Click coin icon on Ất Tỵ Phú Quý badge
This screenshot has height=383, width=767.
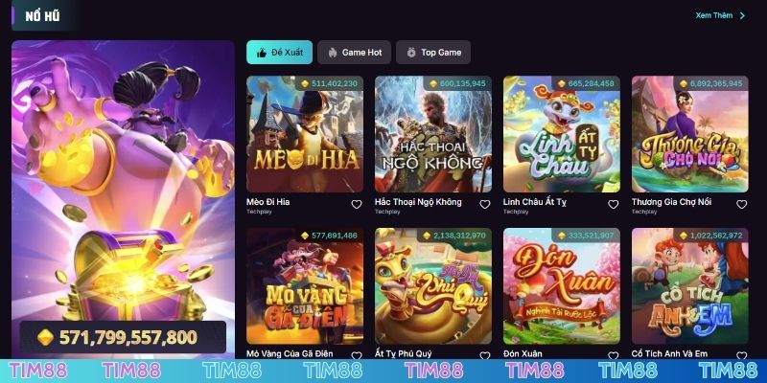426,236
